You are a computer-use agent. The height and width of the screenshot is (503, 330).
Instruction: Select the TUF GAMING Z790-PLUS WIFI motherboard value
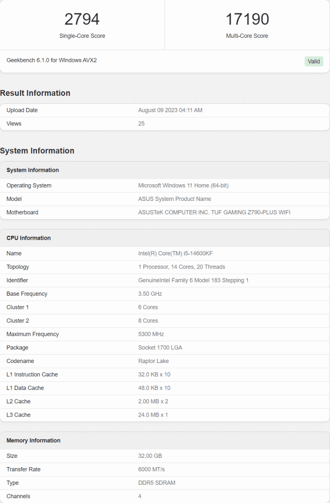(214, 213)
